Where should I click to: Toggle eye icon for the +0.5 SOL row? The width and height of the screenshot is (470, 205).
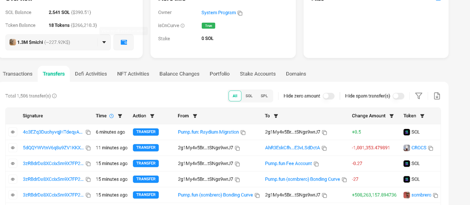click(13, 132)
